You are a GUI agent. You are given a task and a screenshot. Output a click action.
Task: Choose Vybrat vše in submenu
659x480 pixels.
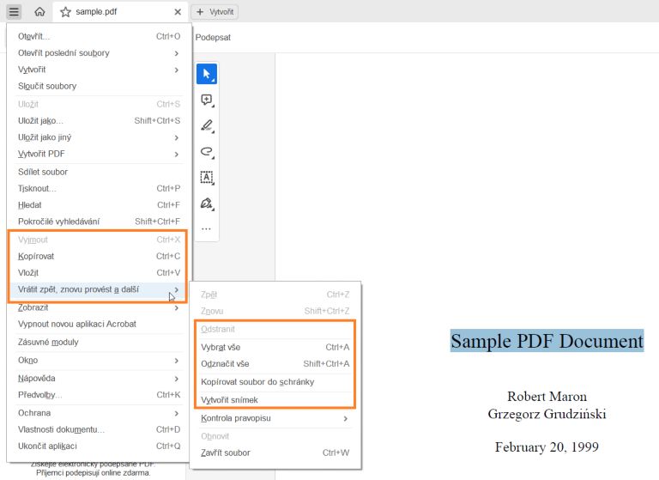[x=275, y=347]
